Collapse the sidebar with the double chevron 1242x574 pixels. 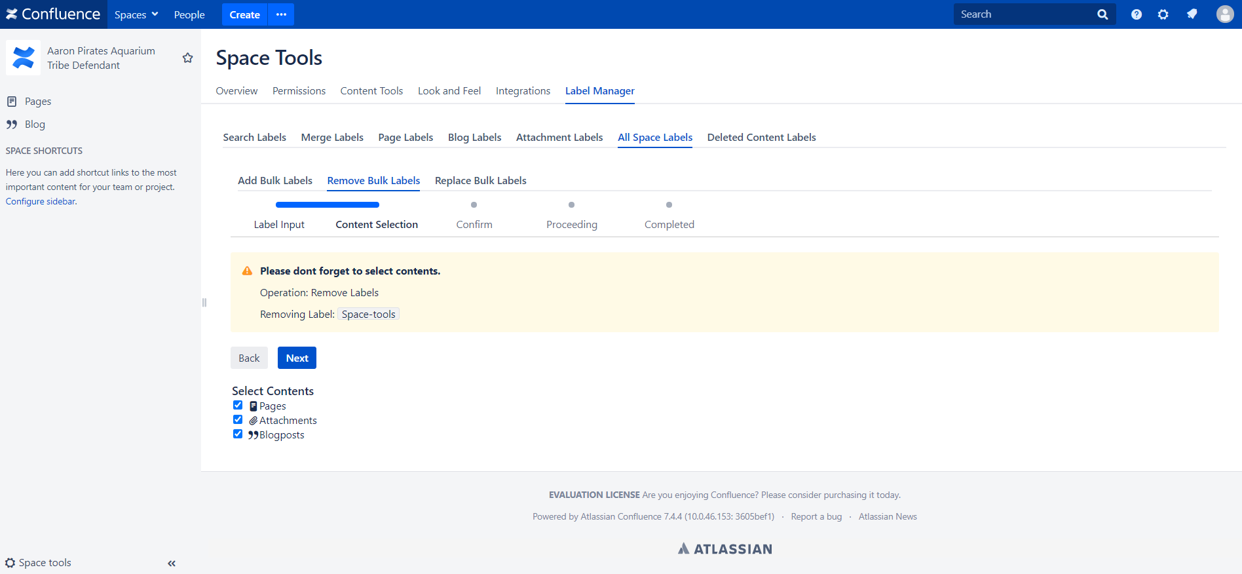[x=172, y=564]
